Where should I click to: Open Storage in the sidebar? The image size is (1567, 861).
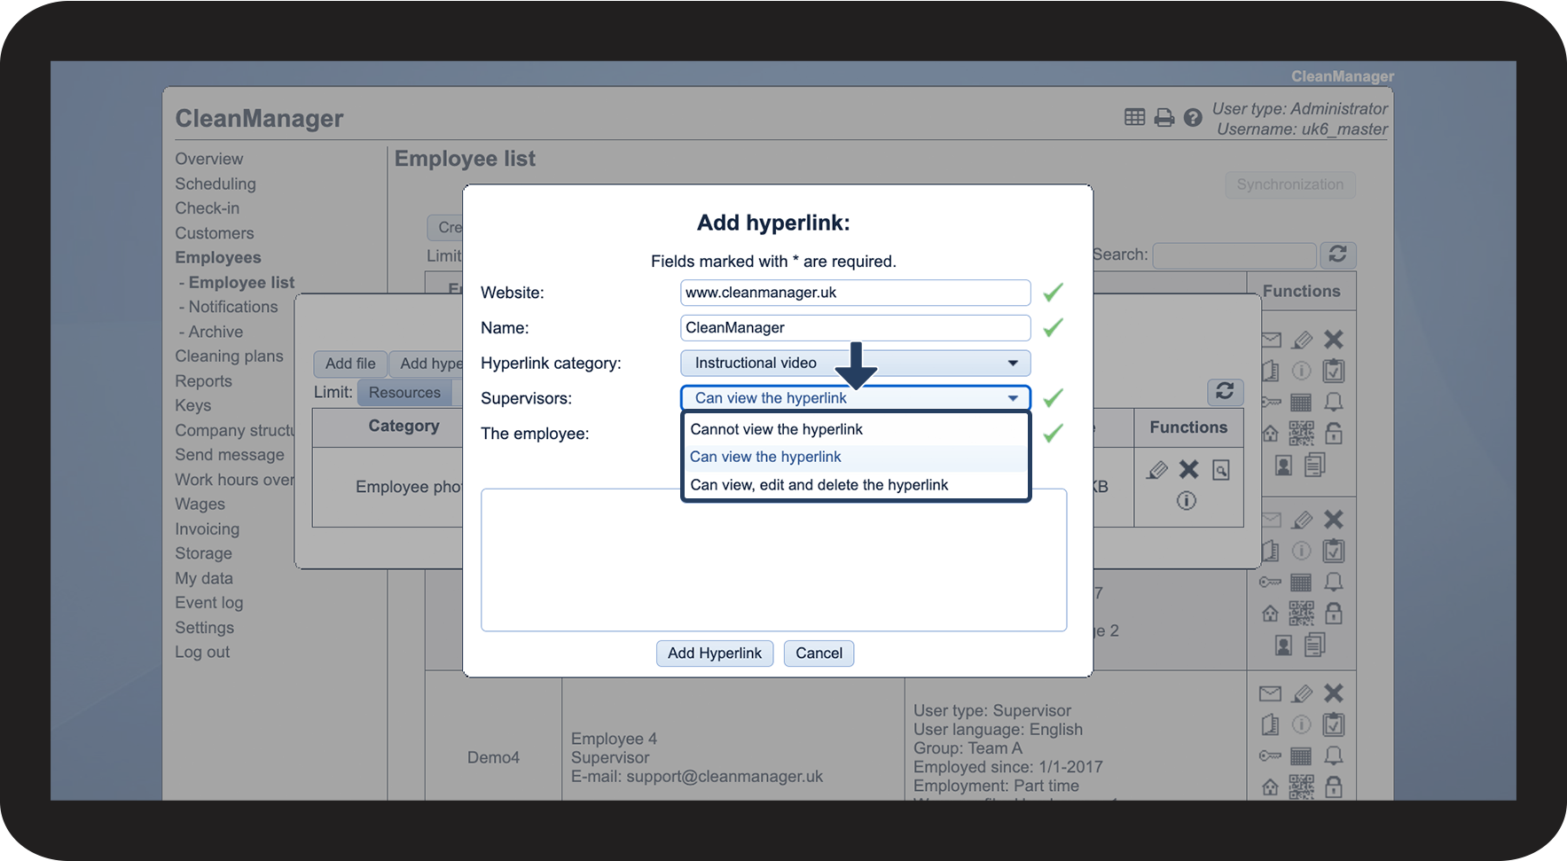coord(203,553)
